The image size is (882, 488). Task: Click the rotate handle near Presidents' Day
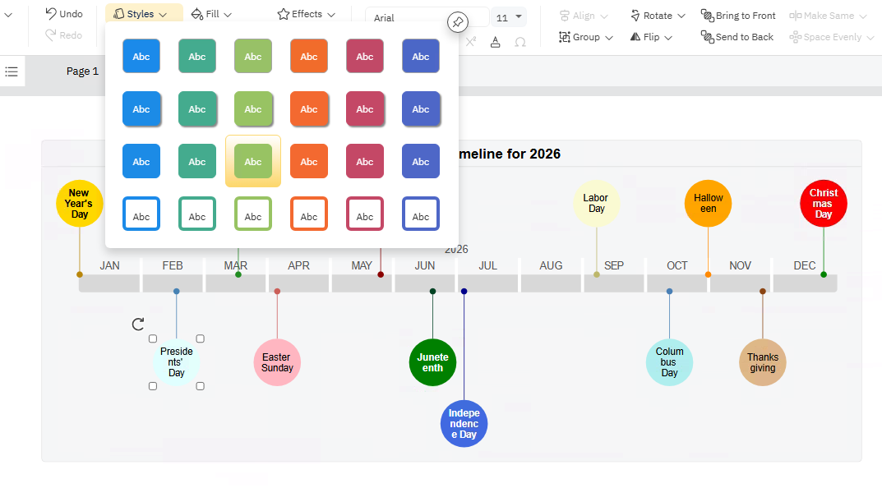138,325
